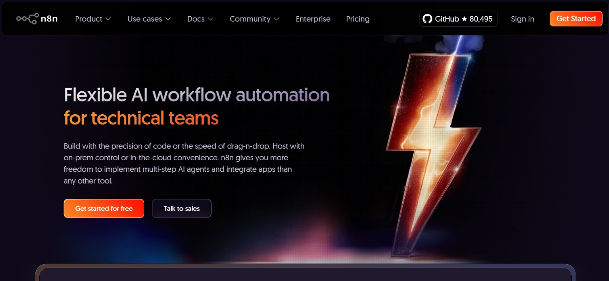This screenshot has width=609, height=281.
Task: Expand the Docs dropdown arrow
Action: [210, 19]
